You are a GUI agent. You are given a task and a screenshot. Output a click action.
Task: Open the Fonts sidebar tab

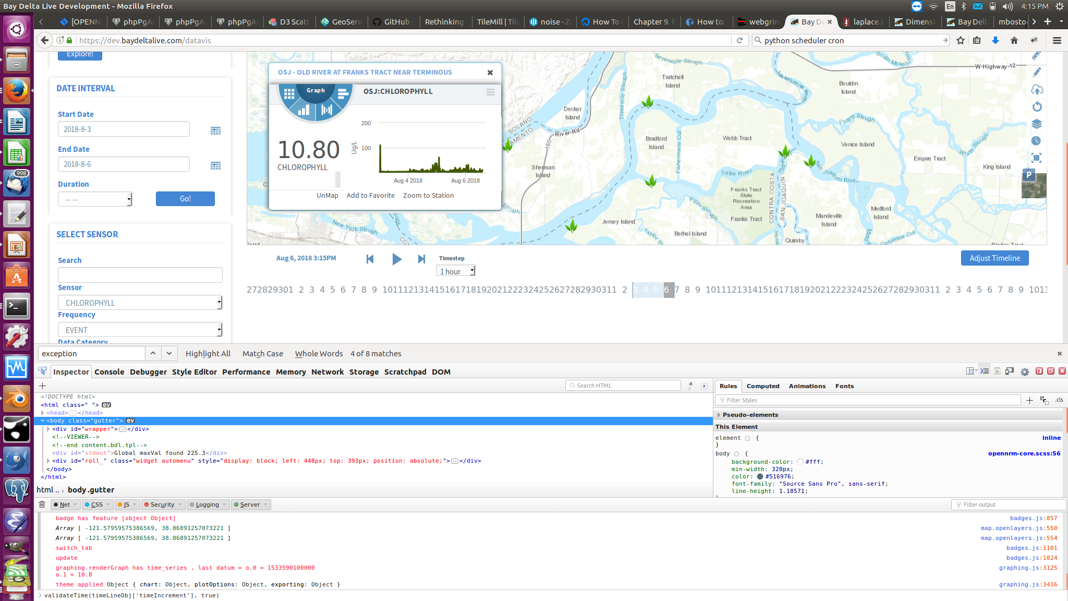[844, 386]
